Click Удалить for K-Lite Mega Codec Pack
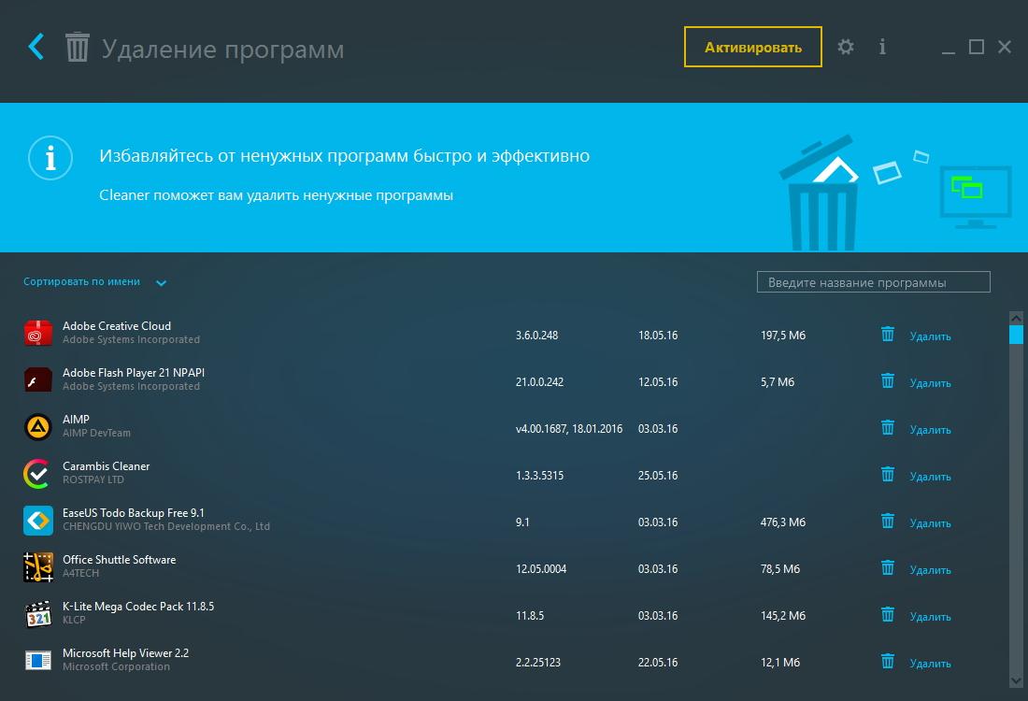The height and width of the screenshot is (701, 1028). (x=930, y=616)
